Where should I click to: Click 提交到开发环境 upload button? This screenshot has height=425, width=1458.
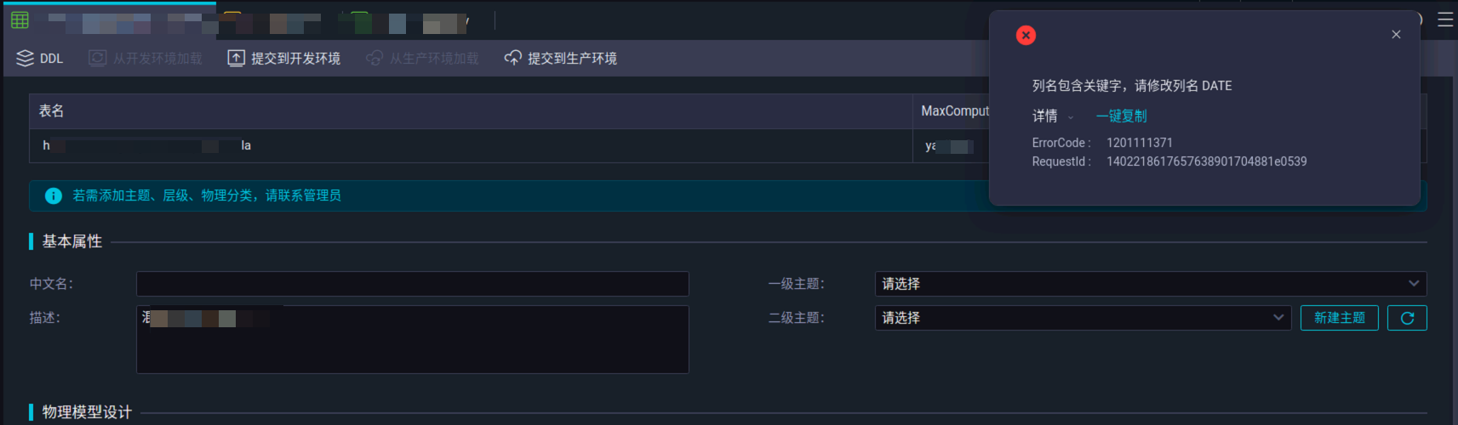[x=284, y=59]
